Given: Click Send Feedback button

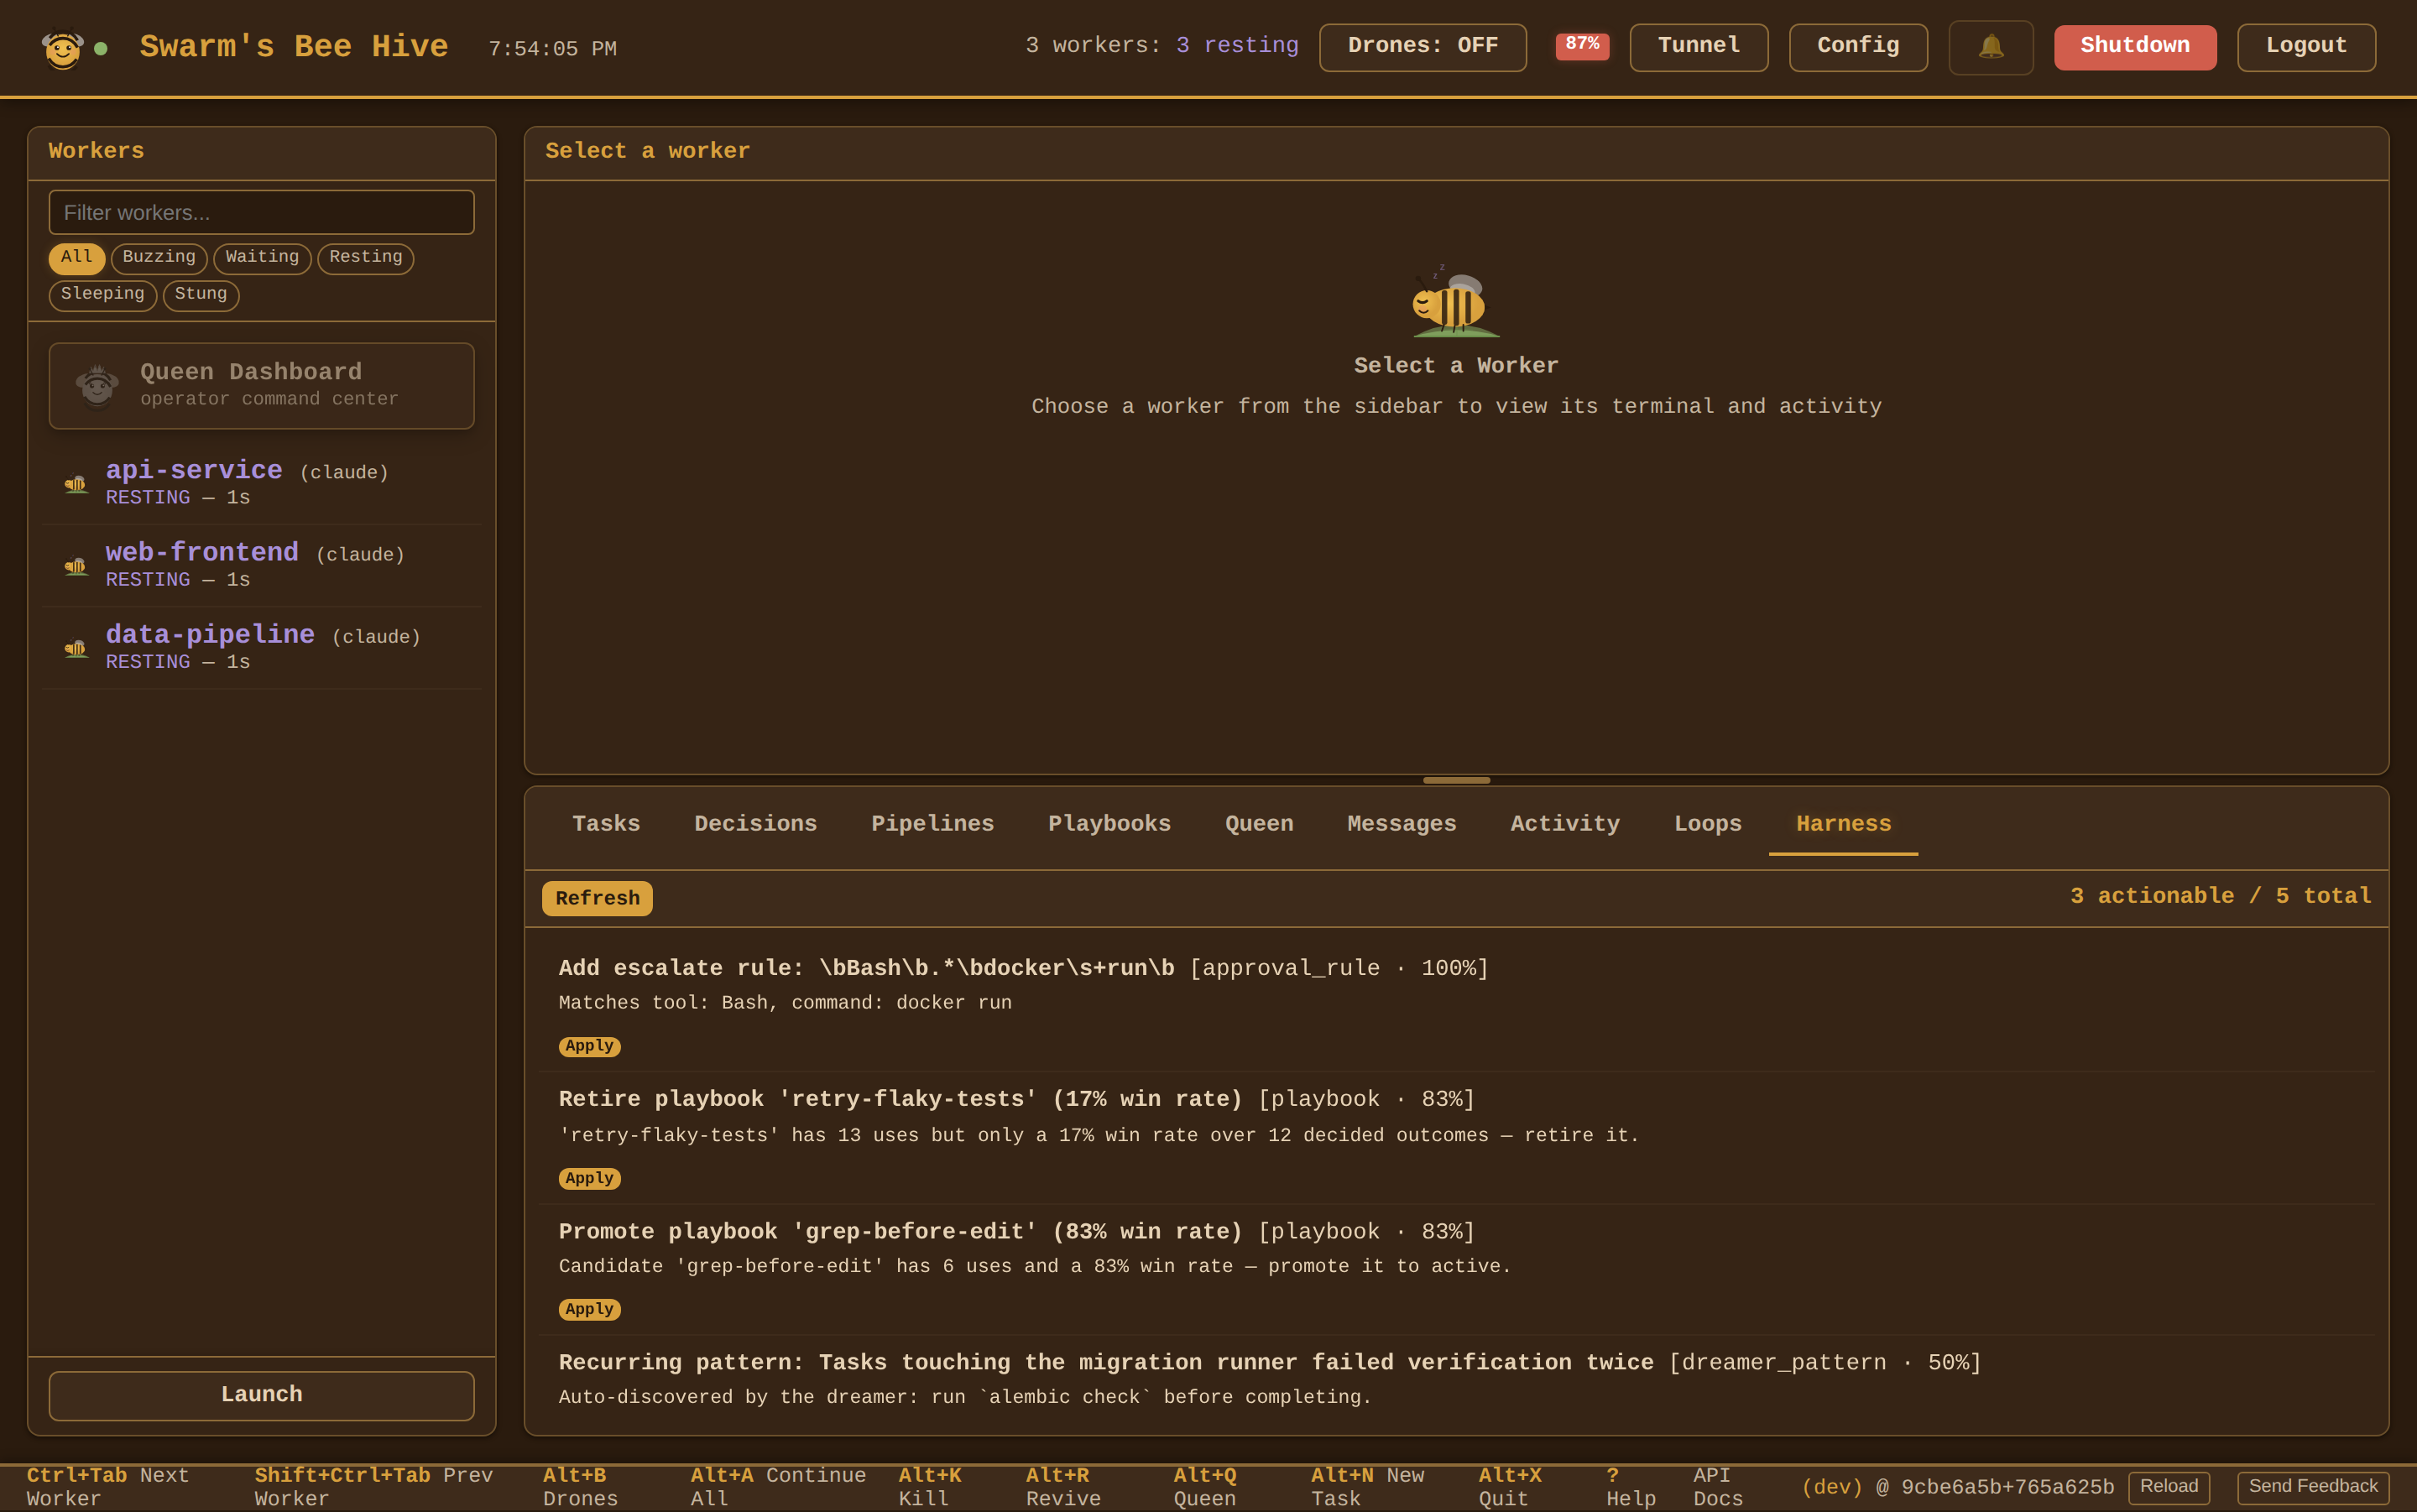Looking at the screenshot, I should pyautogui.click(x=2312, y=1486).
